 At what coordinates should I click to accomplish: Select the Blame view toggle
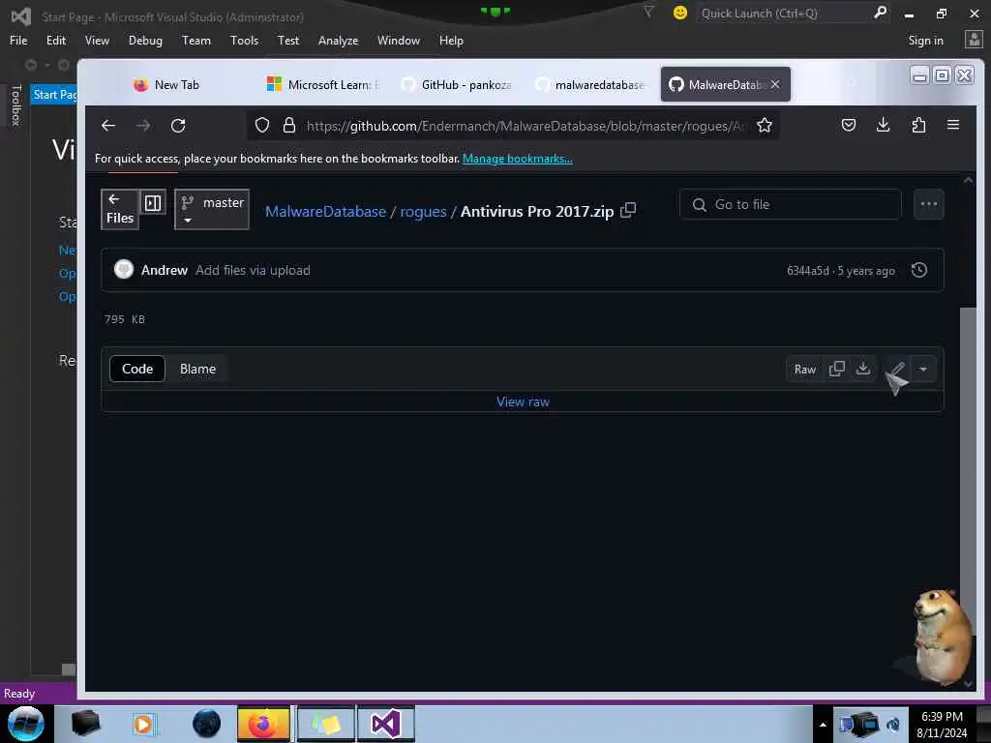point(197,369)
